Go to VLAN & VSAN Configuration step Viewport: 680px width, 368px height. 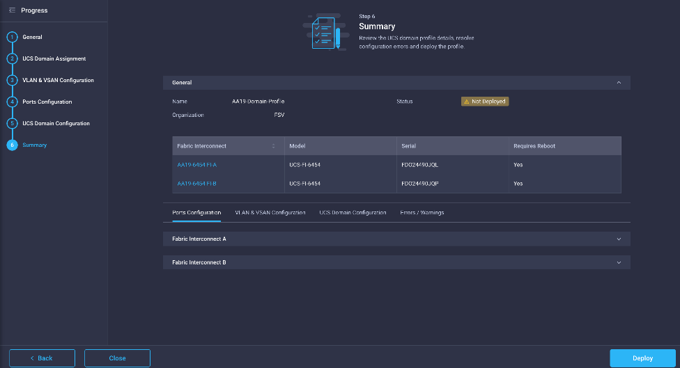pos(58,80)
